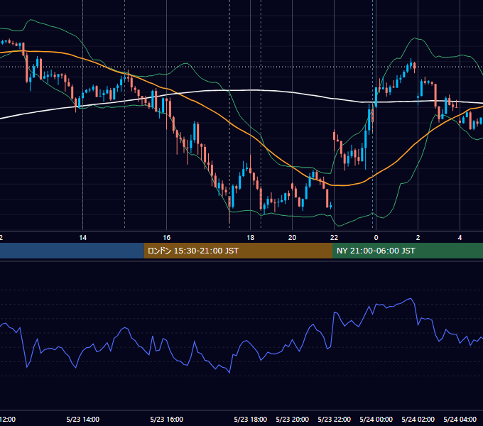Click hour label 2 under price chart
The height and width of the screenshot is (426, 483).
(418, 238)
